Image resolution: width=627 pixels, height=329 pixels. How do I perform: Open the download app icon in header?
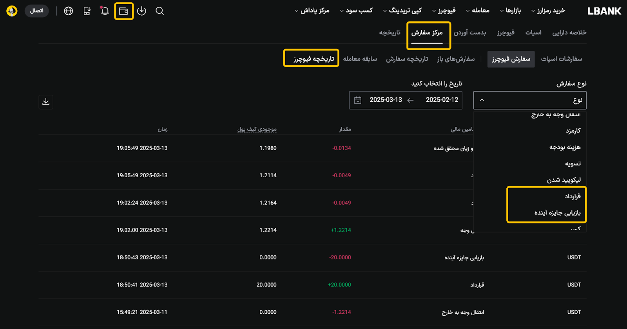coord(141,11)
